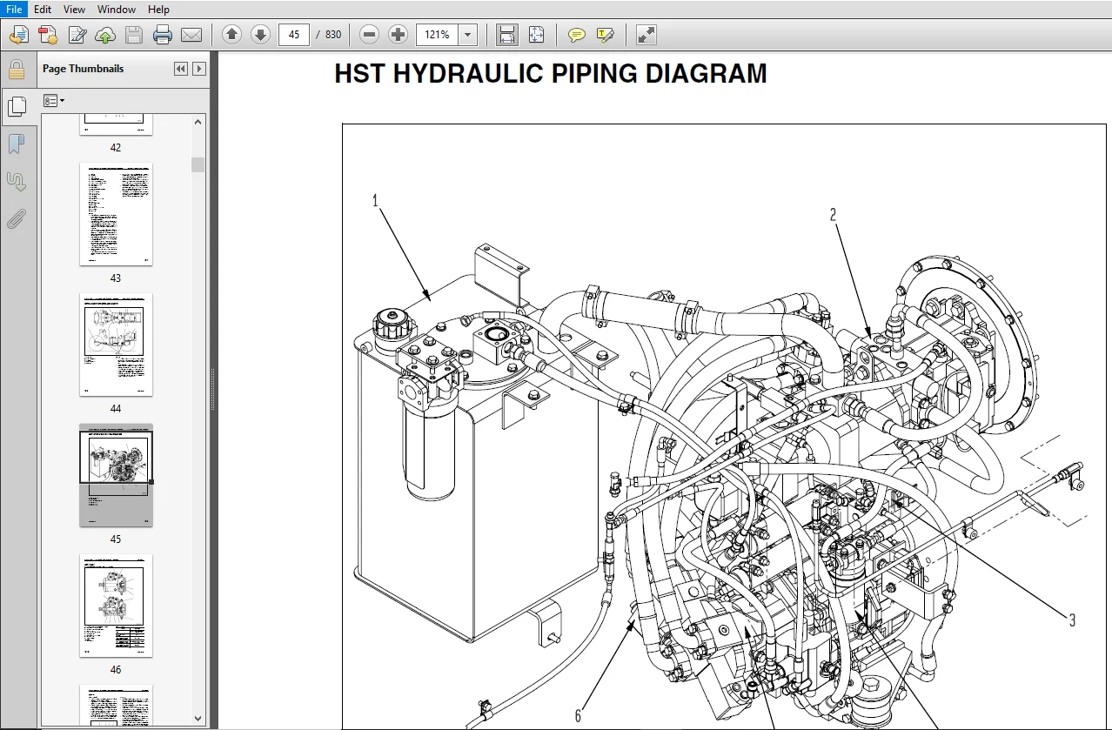Select the page 46 thumbnail
The width and height of the screenshot is (1112, 730).
[116, 606]
